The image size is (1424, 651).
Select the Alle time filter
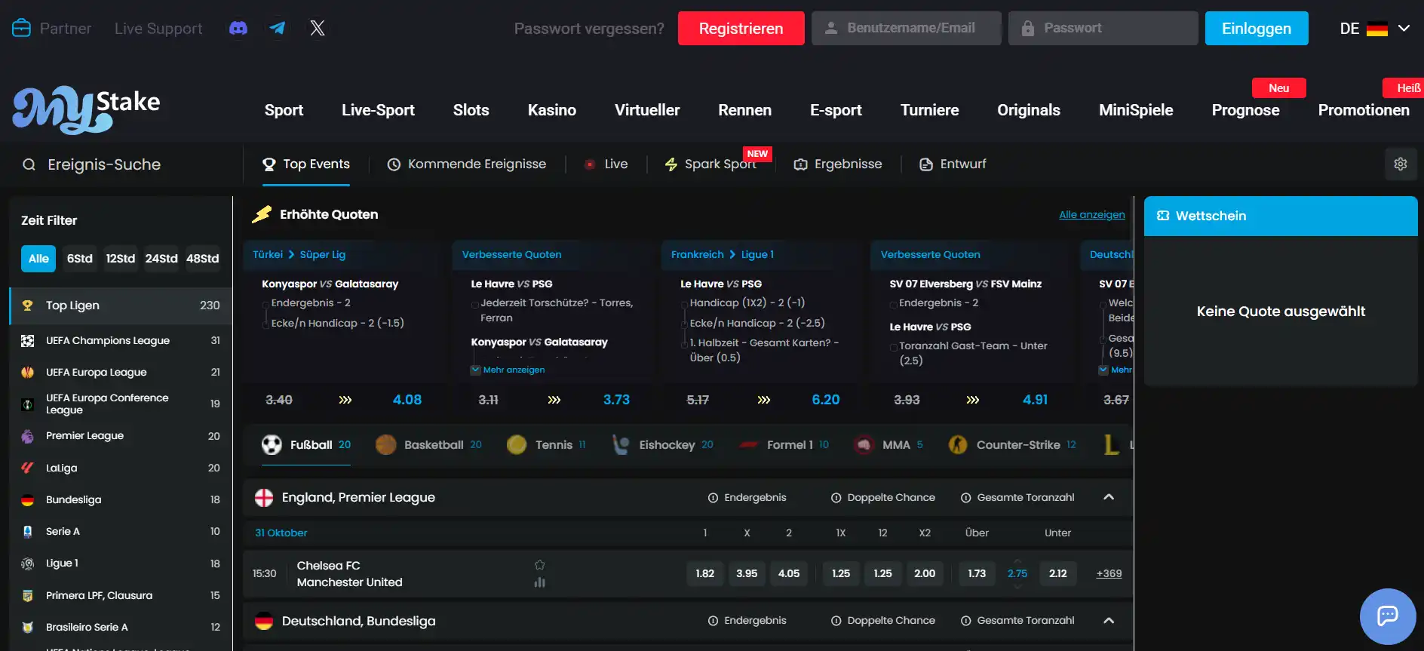coord(38,259)
